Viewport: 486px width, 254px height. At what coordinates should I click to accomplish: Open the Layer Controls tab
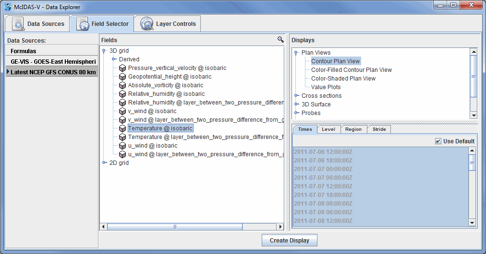[x=168, y=24]
